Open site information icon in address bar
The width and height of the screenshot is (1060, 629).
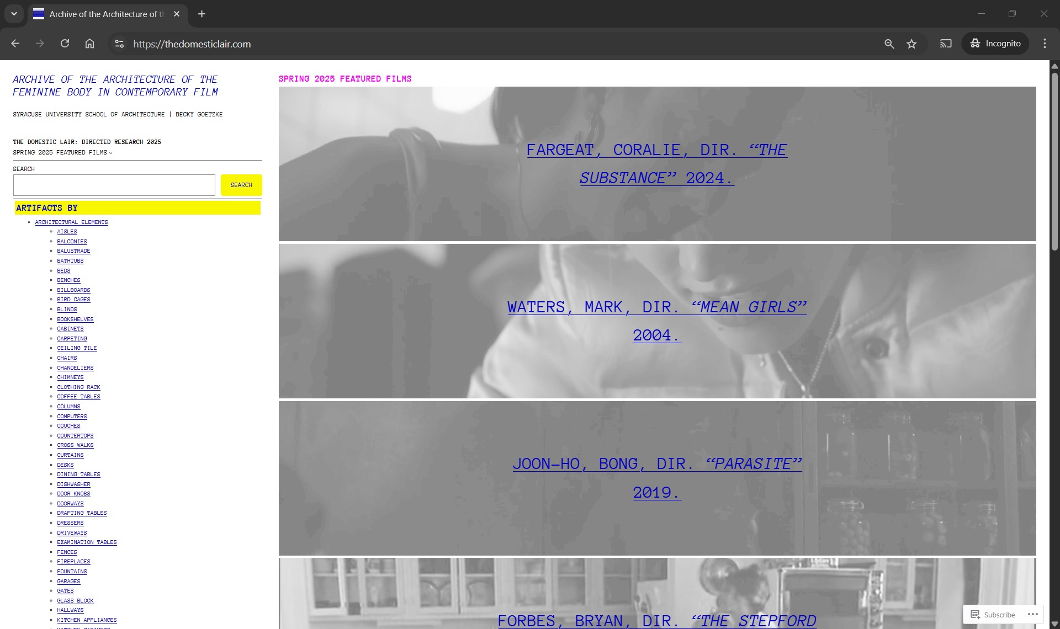119,44
